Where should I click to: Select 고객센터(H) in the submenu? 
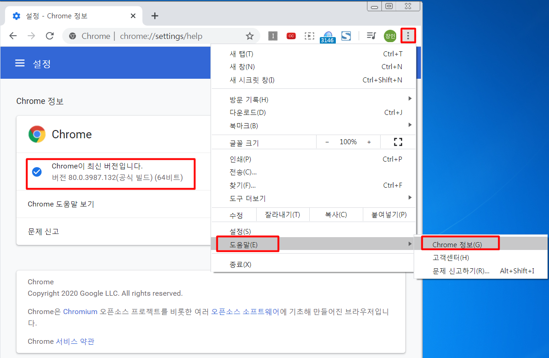[x=480, y=258]
